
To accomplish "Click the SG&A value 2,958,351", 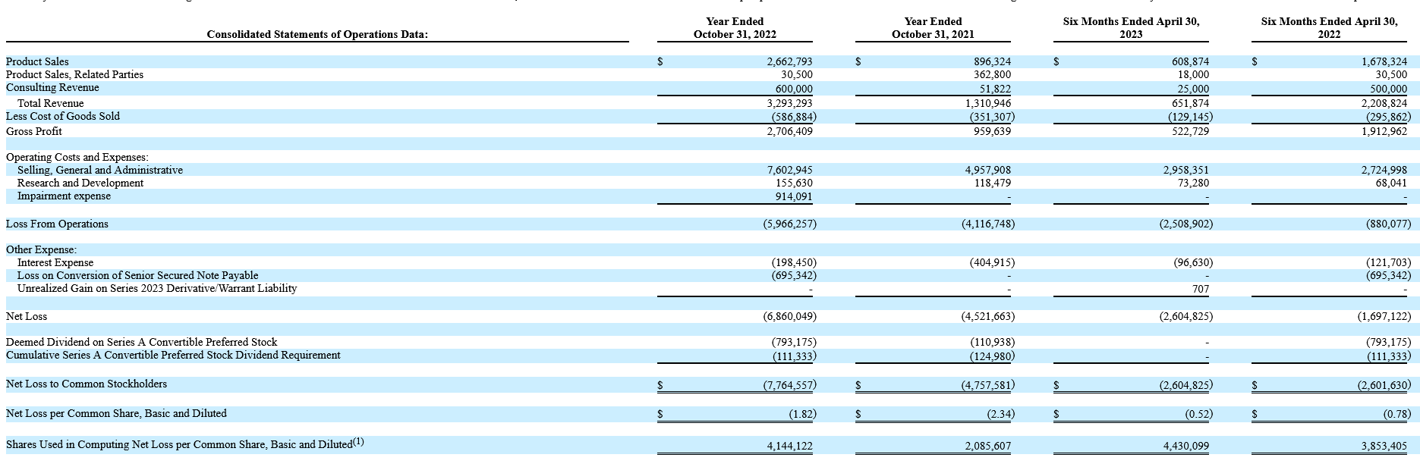I will coord(1186,170).
